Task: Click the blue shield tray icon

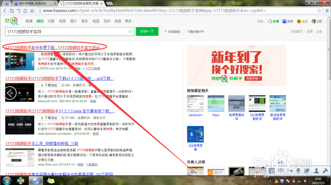Action: coord(282,181)
